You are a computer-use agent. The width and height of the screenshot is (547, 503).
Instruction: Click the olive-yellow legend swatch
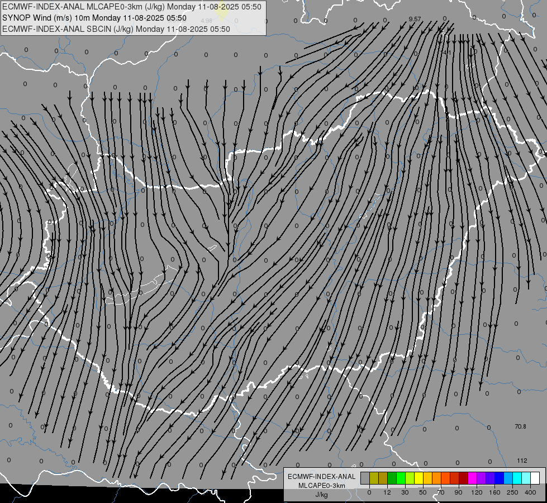pos(374,478)
